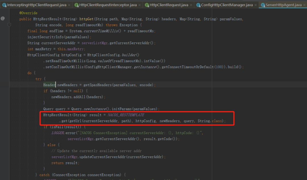Click the LOGGER.error call

click(63, 133)
